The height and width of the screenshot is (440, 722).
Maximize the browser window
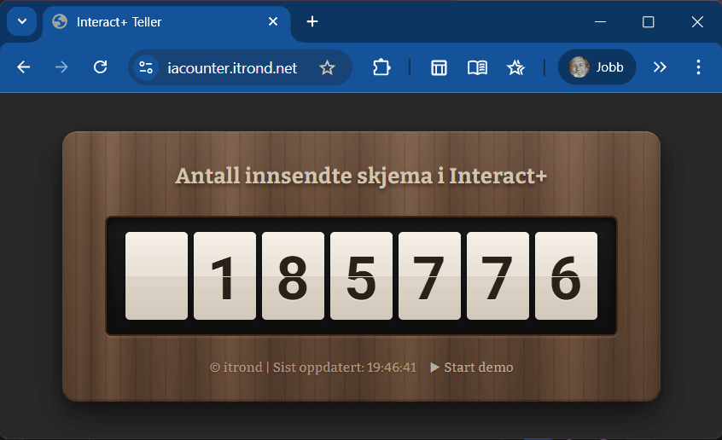click(x=649, y=21)
